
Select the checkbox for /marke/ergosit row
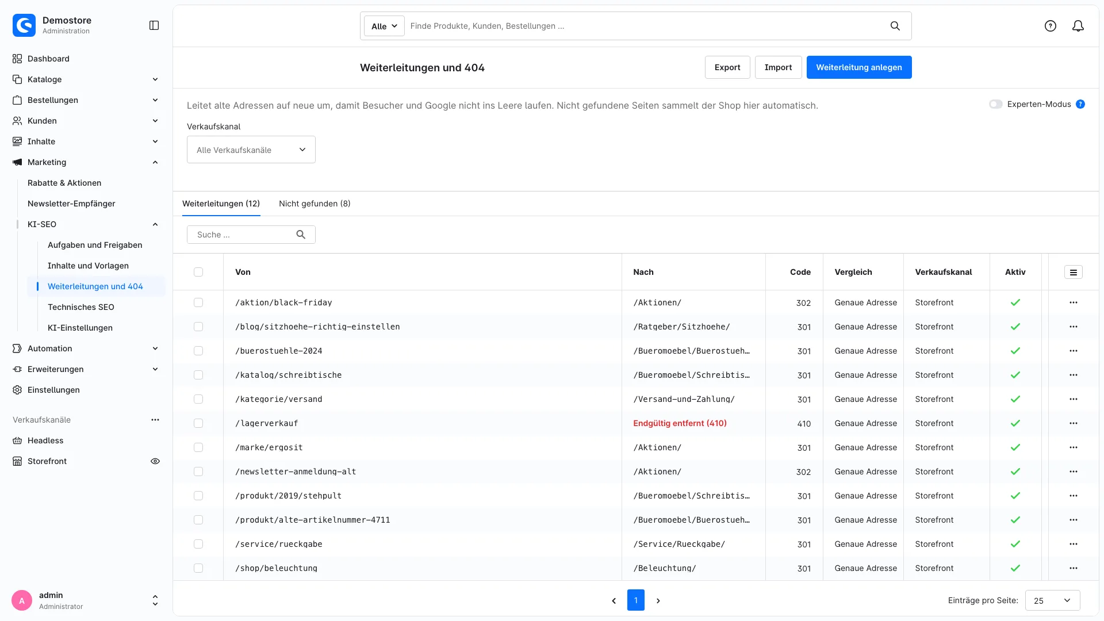click(x=198, y=447)
